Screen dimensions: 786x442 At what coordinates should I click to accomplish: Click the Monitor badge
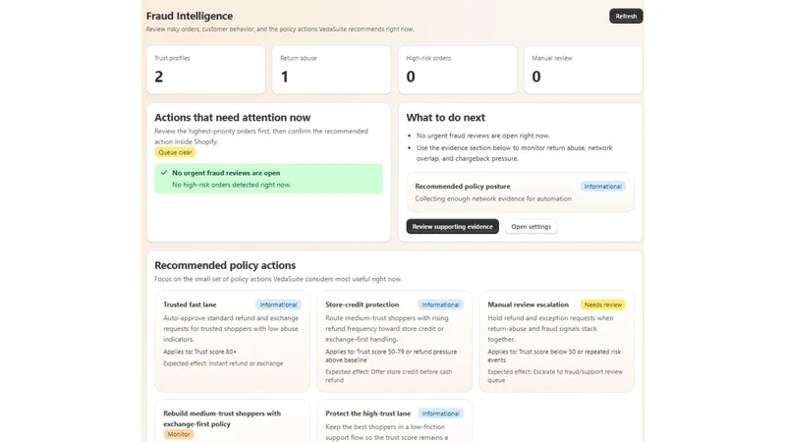point(179,434)
